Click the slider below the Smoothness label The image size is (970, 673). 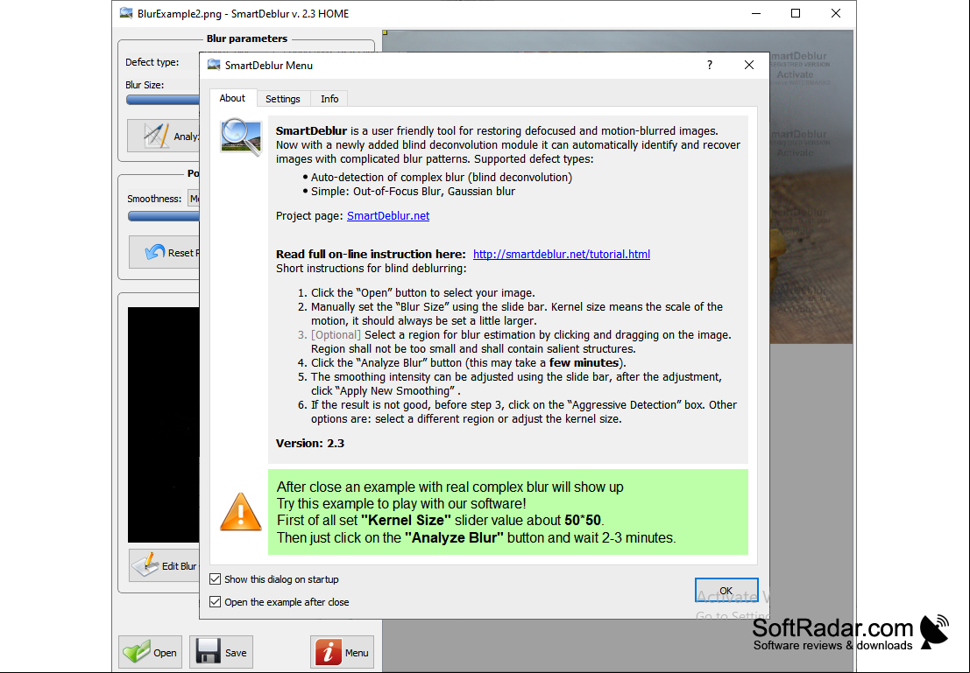pyautogui.click(x=163, y=216)
